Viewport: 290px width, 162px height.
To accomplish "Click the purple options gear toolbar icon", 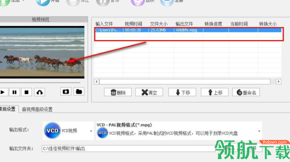I will point(138,2).
